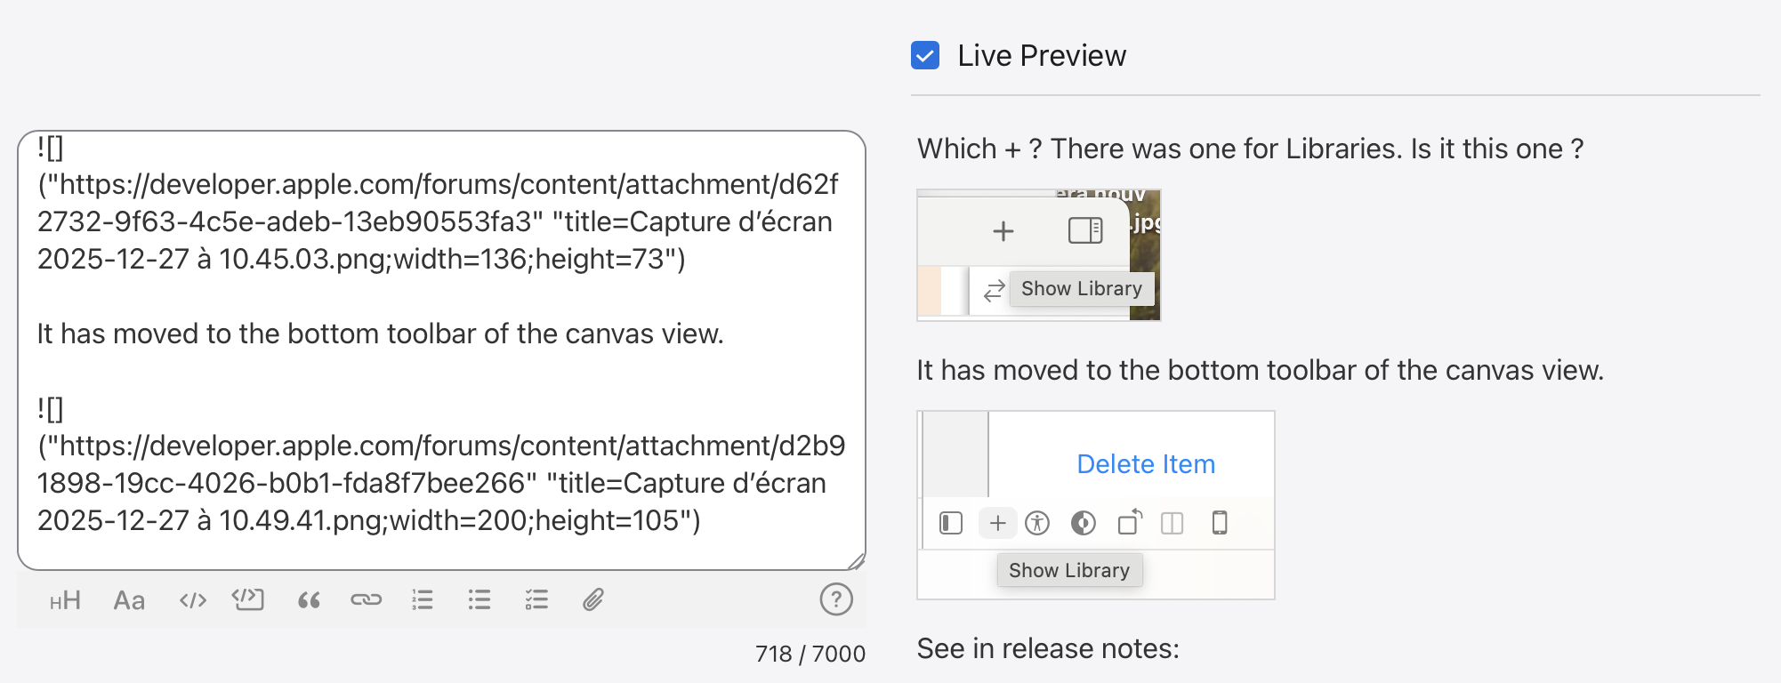The height and width of the screenshot is (683, 1781).
Task: Open the Aa text style option
Action: [129, 600]
